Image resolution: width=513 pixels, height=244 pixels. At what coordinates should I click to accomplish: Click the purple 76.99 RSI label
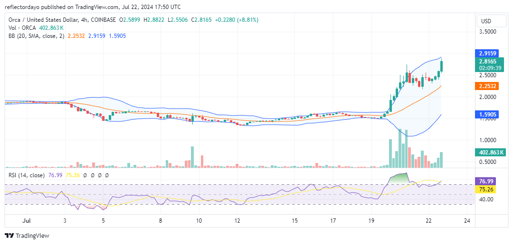click(x=486, y=181)
